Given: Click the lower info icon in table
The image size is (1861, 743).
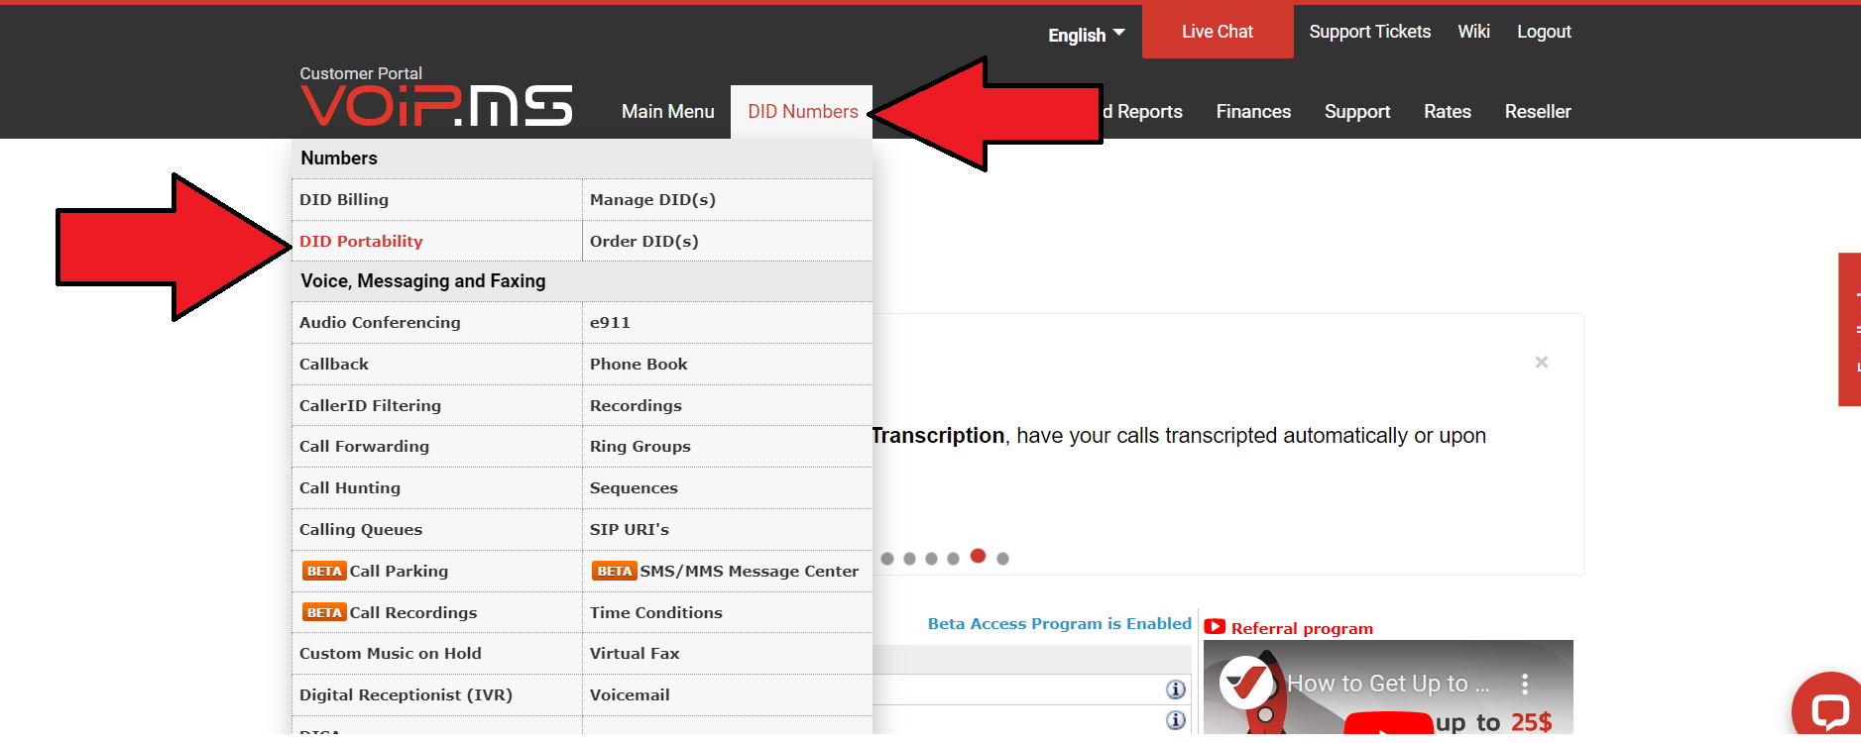Looking at the screenshot, I should 1176,720.
